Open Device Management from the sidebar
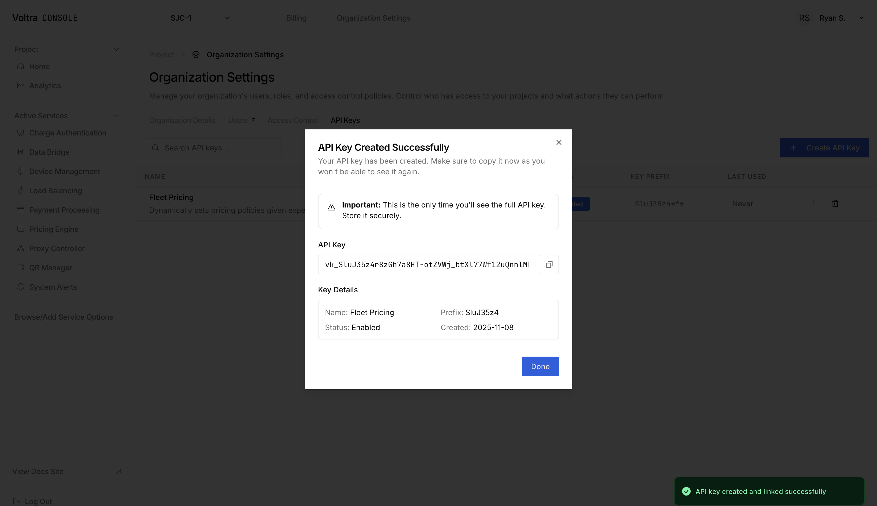This screenshot has height=506, width=877. pyautogui.click(x=64, y=171)
